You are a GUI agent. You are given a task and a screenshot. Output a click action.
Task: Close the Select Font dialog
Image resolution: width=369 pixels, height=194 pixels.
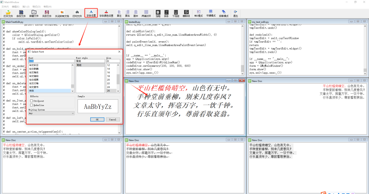point(119,52)
